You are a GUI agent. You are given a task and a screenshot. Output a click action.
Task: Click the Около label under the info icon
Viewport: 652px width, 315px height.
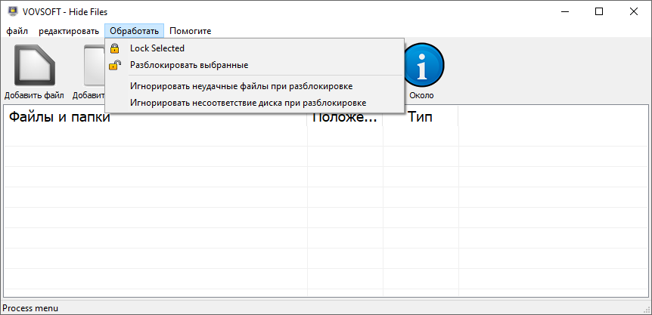tap(421, 95)
